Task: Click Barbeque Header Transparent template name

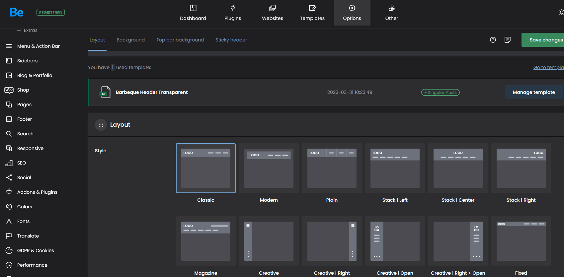Action: tap(152, 92)
